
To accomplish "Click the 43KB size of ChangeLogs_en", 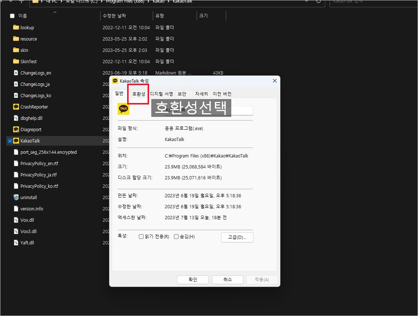I will click(x=218, y=73).
